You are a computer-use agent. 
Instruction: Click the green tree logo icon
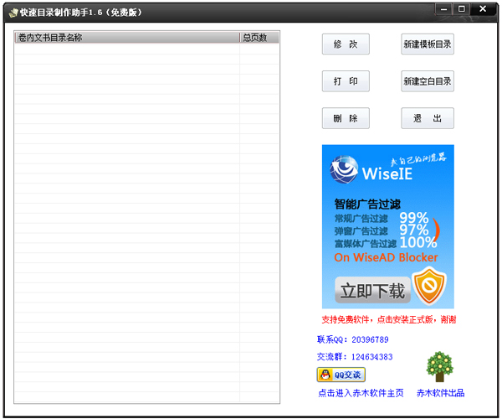coord(440,366)
